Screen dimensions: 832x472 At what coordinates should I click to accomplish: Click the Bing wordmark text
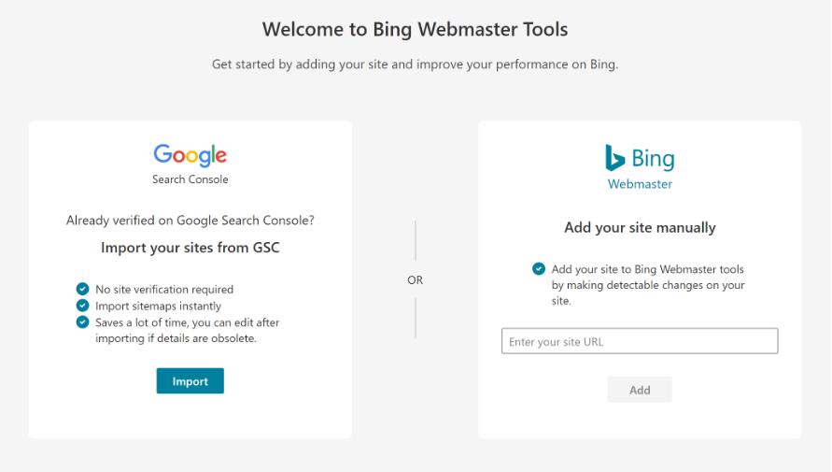pyautogui.click(x=654, y=159)
